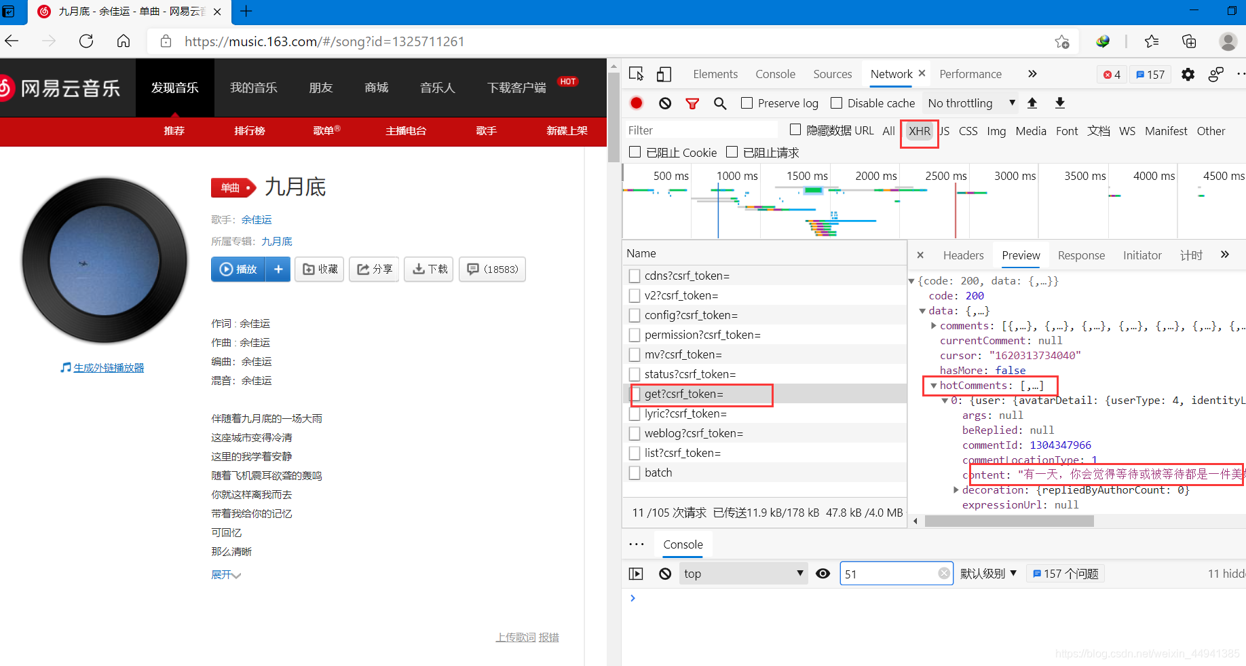
Task: Filter requests by XHR type
Action: pyautogui.click(x=920, y=131)
